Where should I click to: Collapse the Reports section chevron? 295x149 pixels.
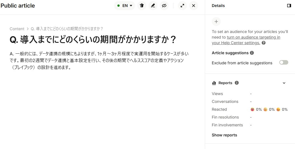pyautogui.click(x=284, y=83)
